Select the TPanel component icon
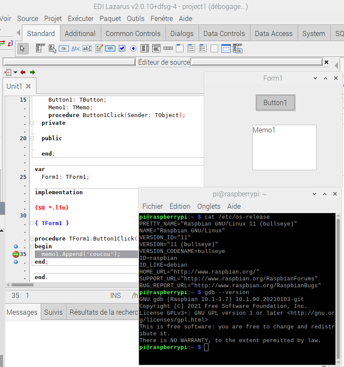 pyautogui.click(x=214, y=48)
